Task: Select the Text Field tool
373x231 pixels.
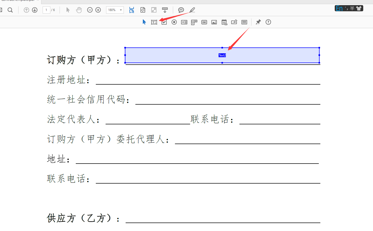Action: (154, 22)
